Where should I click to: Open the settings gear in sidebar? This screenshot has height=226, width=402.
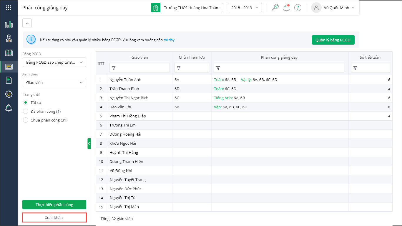point(9,94)
